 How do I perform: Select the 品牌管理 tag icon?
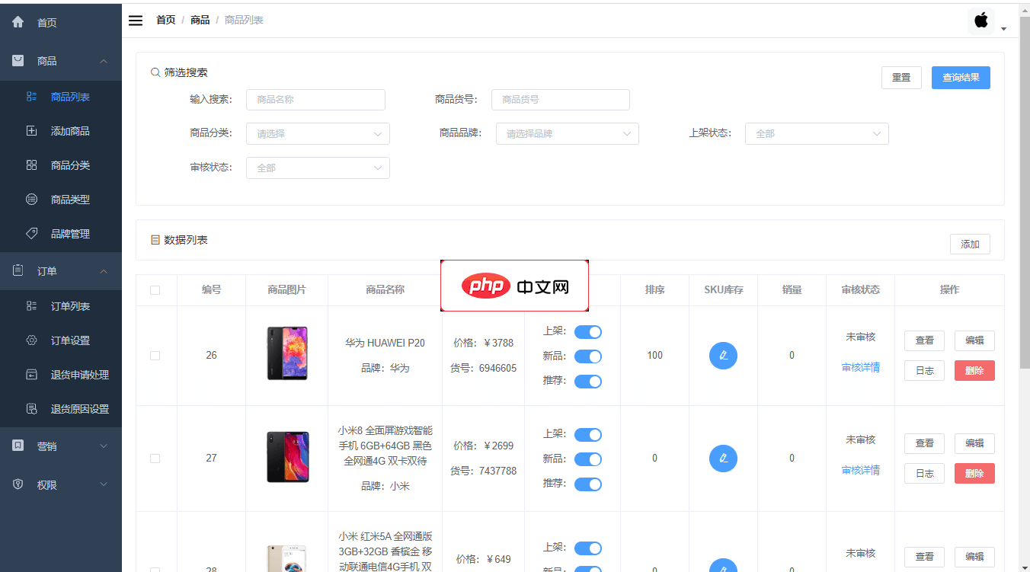[31, 233]
